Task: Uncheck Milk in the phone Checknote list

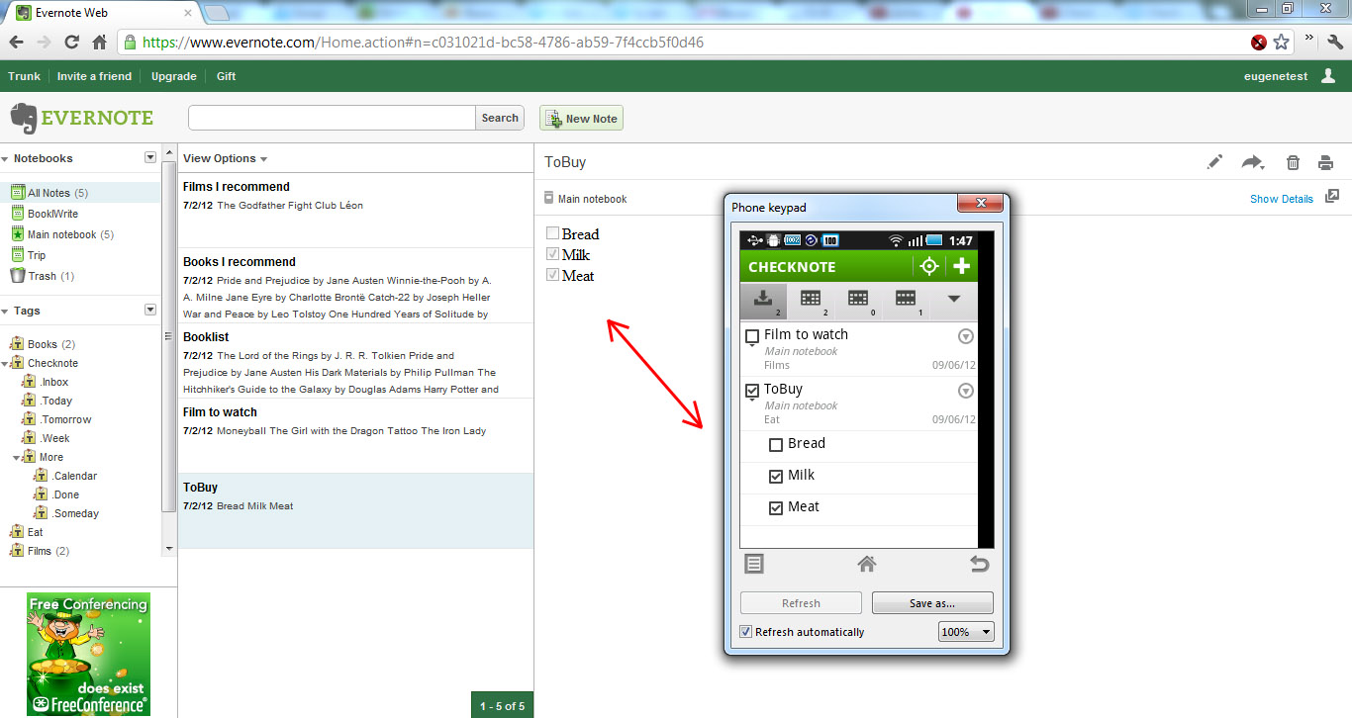Action: pos(776,477)
